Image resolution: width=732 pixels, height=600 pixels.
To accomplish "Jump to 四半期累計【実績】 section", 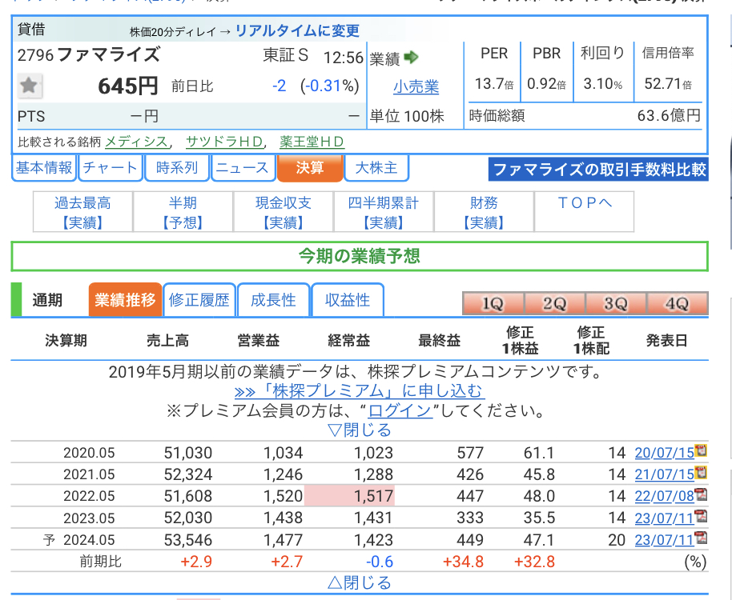I will 384,212.
